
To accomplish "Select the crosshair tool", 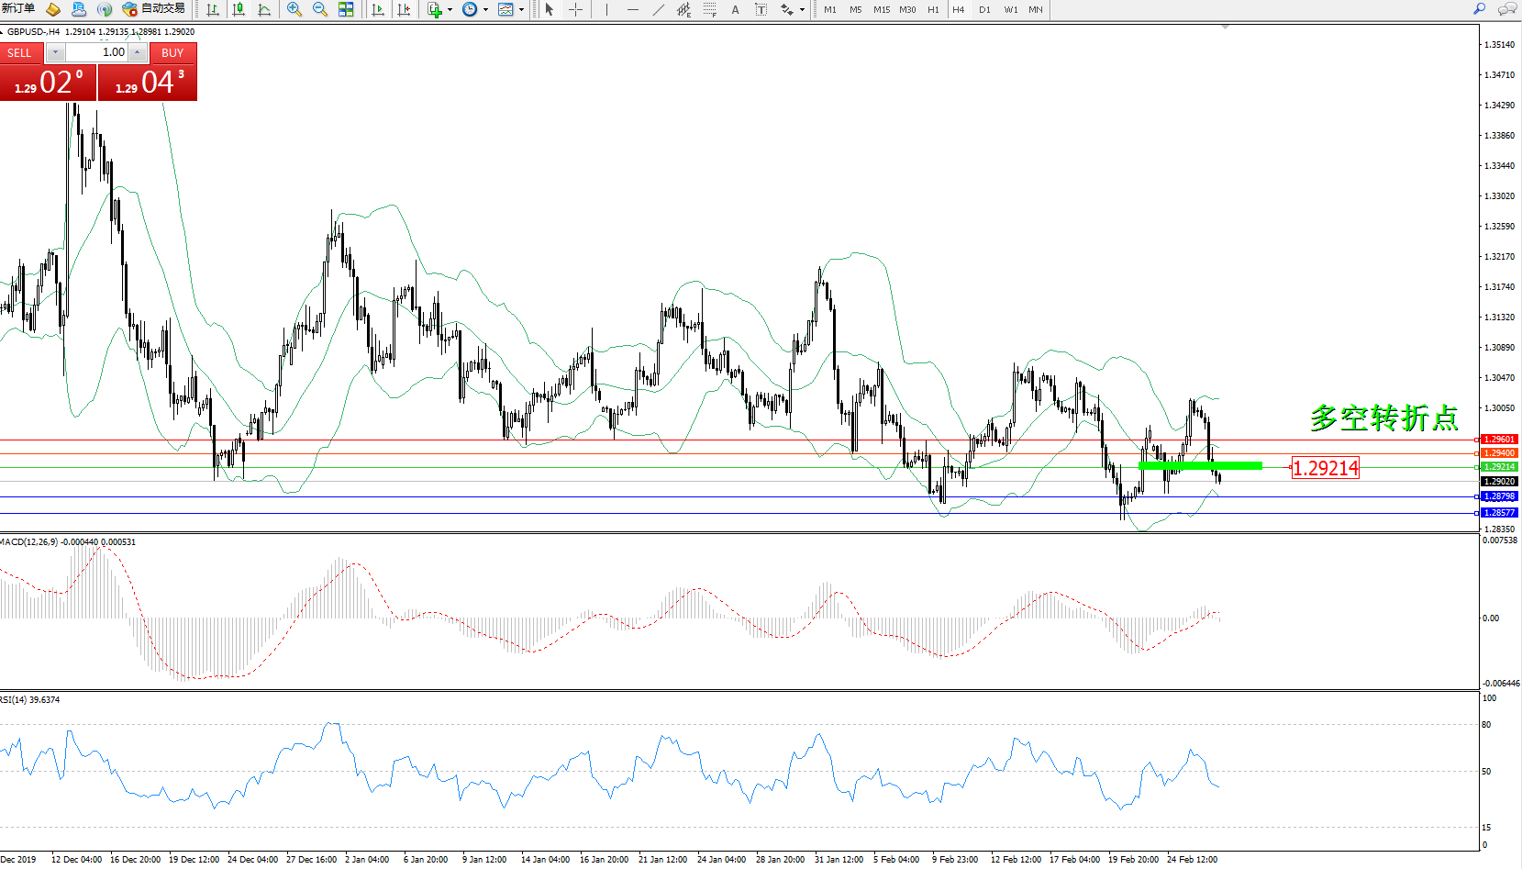I will click(575, 9).
